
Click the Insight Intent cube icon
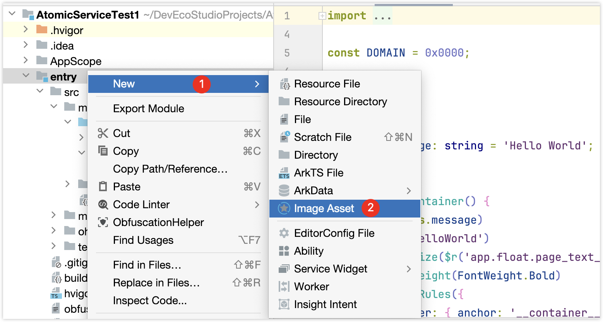point(284,304)
